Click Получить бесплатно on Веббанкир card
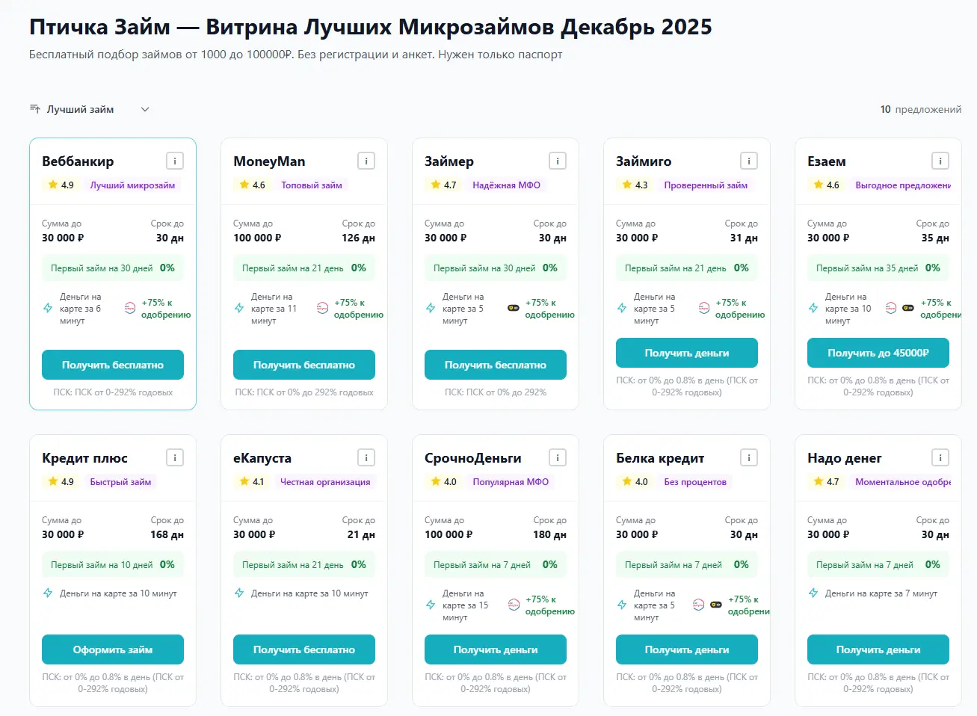This screenshot has height=716, width=977. click(x=113, y=365)
